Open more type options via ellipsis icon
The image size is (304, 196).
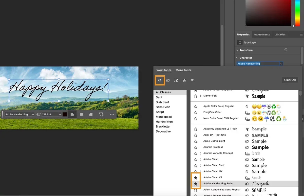[112, 114]
